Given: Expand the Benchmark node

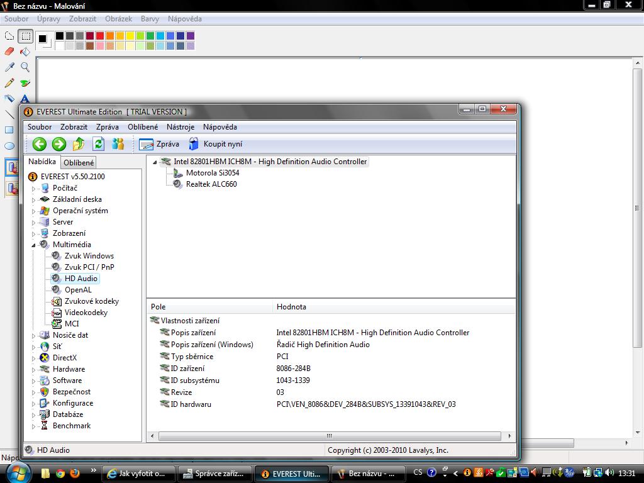Looking at the screenshot, I should [x=34, y=427].
